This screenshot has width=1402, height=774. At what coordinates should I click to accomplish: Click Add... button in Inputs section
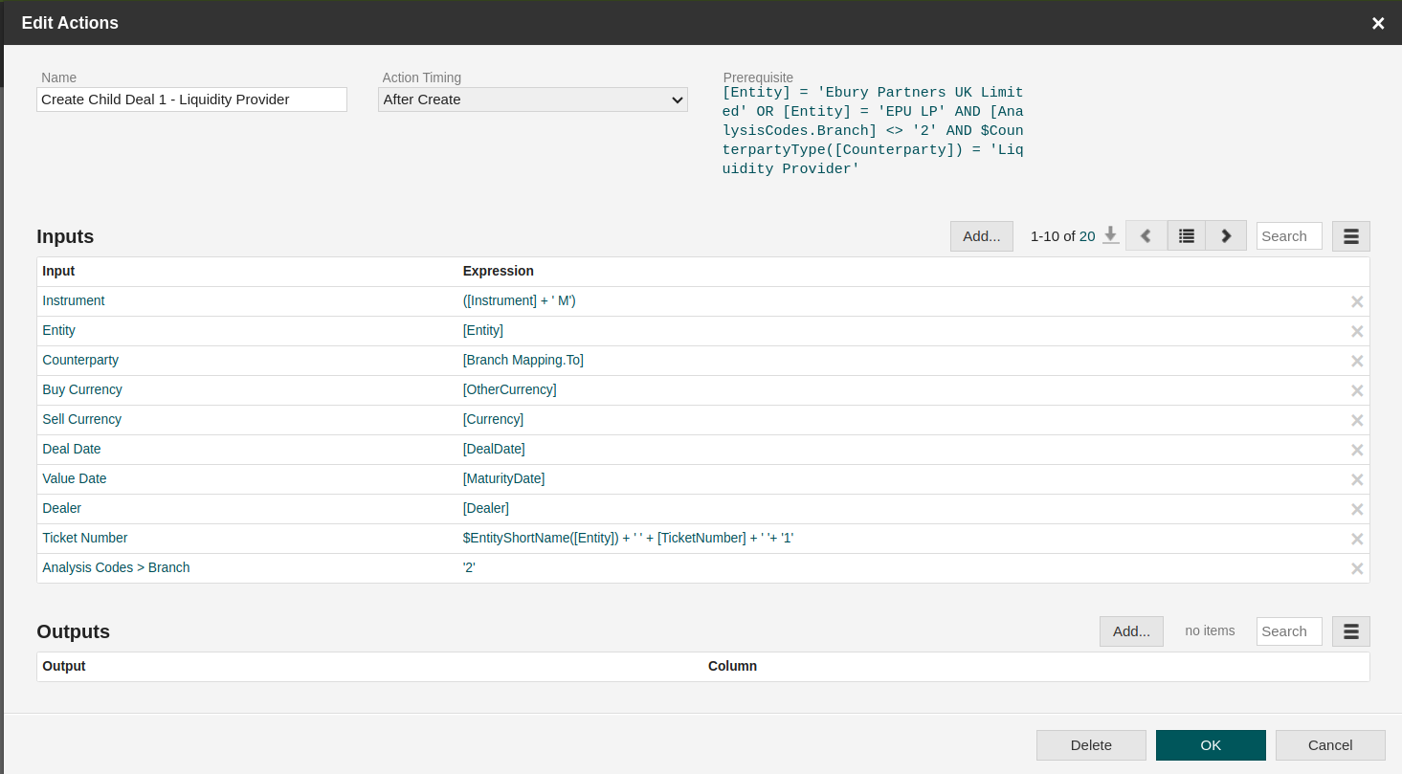[981, 236]
